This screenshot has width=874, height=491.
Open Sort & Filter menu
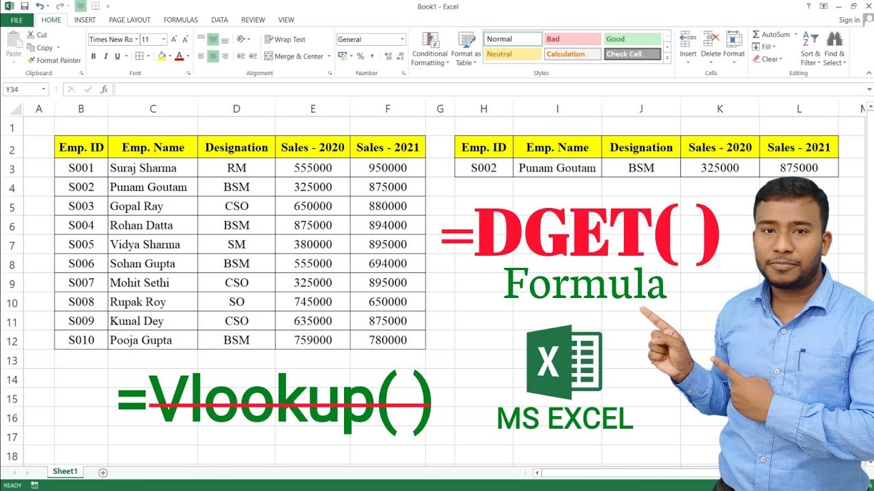coord(810,48)
